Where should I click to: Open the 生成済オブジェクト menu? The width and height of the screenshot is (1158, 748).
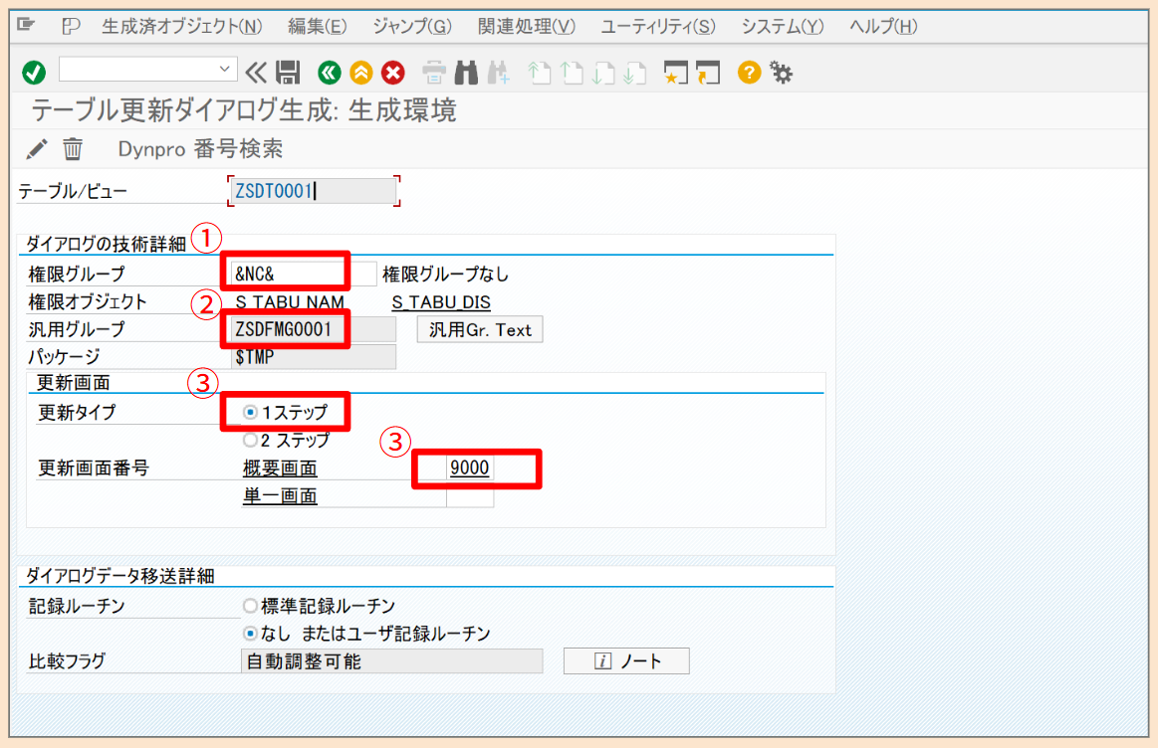click(182, 27)
